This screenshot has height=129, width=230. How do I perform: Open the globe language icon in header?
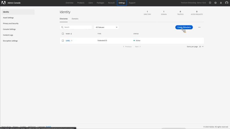pos(210,3)
